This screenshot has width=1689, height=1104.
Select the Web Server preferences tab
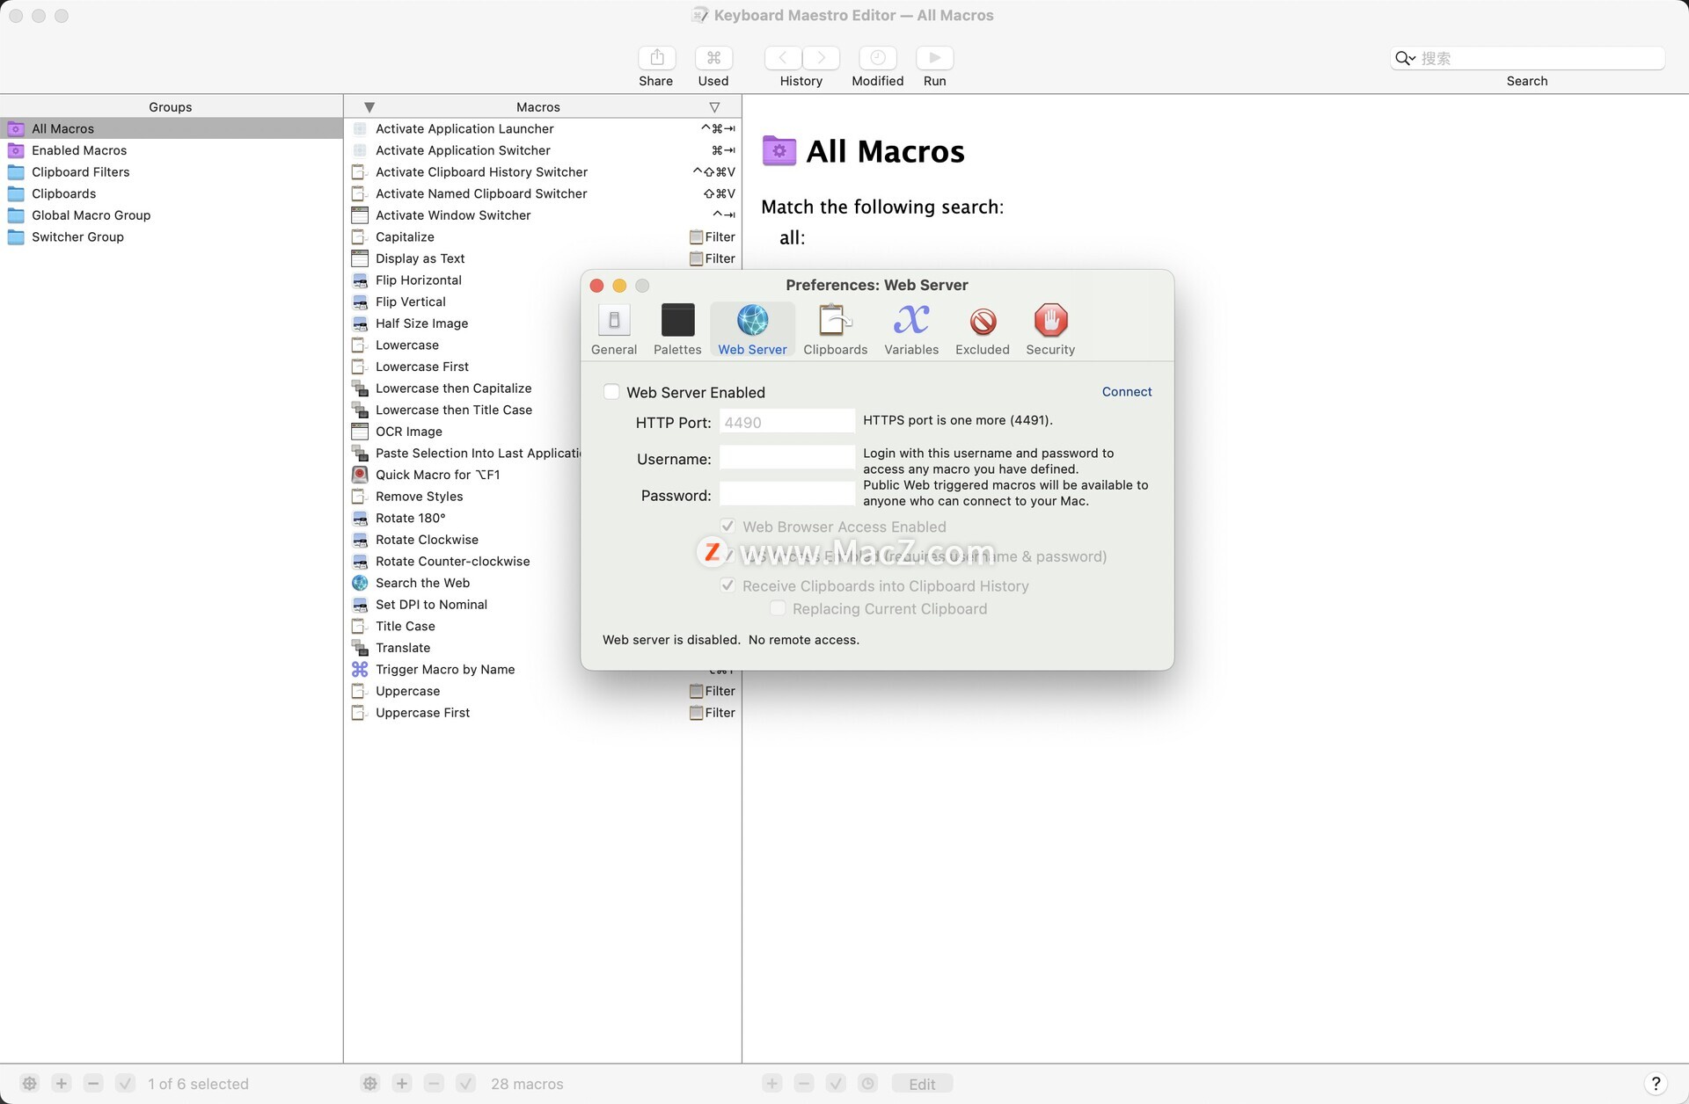click(753, 330)
